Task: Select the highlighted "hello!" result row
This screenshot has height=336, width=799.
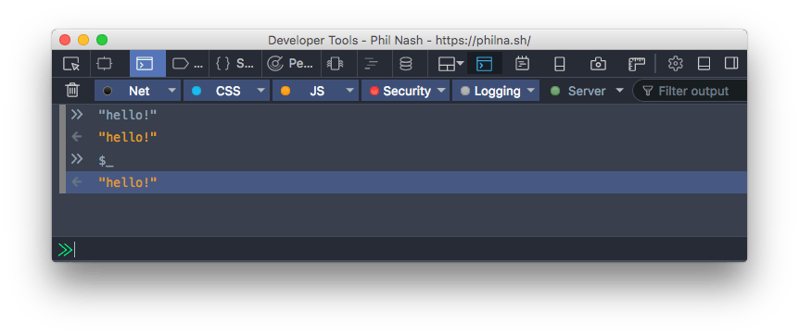Action: tap(406, 182)
